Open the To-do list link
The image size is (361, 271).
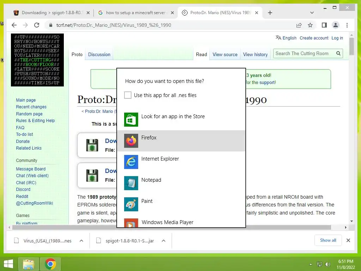[24, 134]
